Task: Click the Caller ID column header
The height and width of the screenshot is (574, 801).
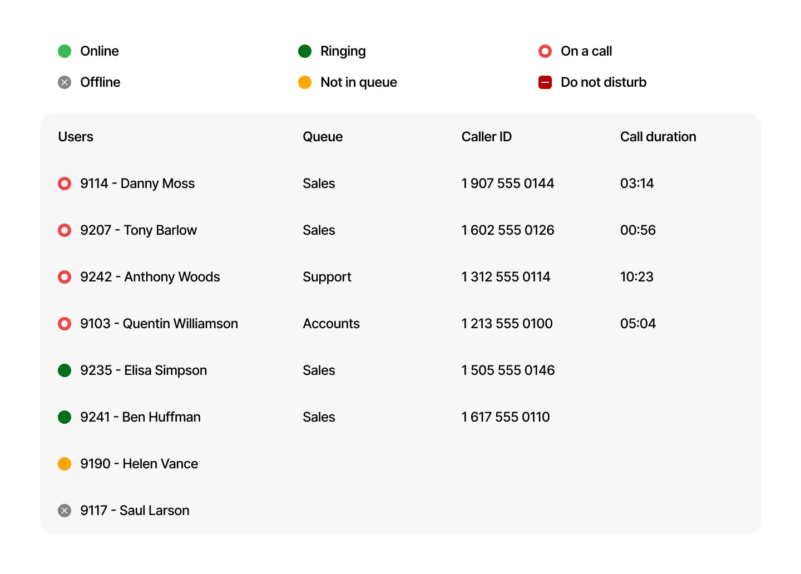Action: click(x=487, y=137)
